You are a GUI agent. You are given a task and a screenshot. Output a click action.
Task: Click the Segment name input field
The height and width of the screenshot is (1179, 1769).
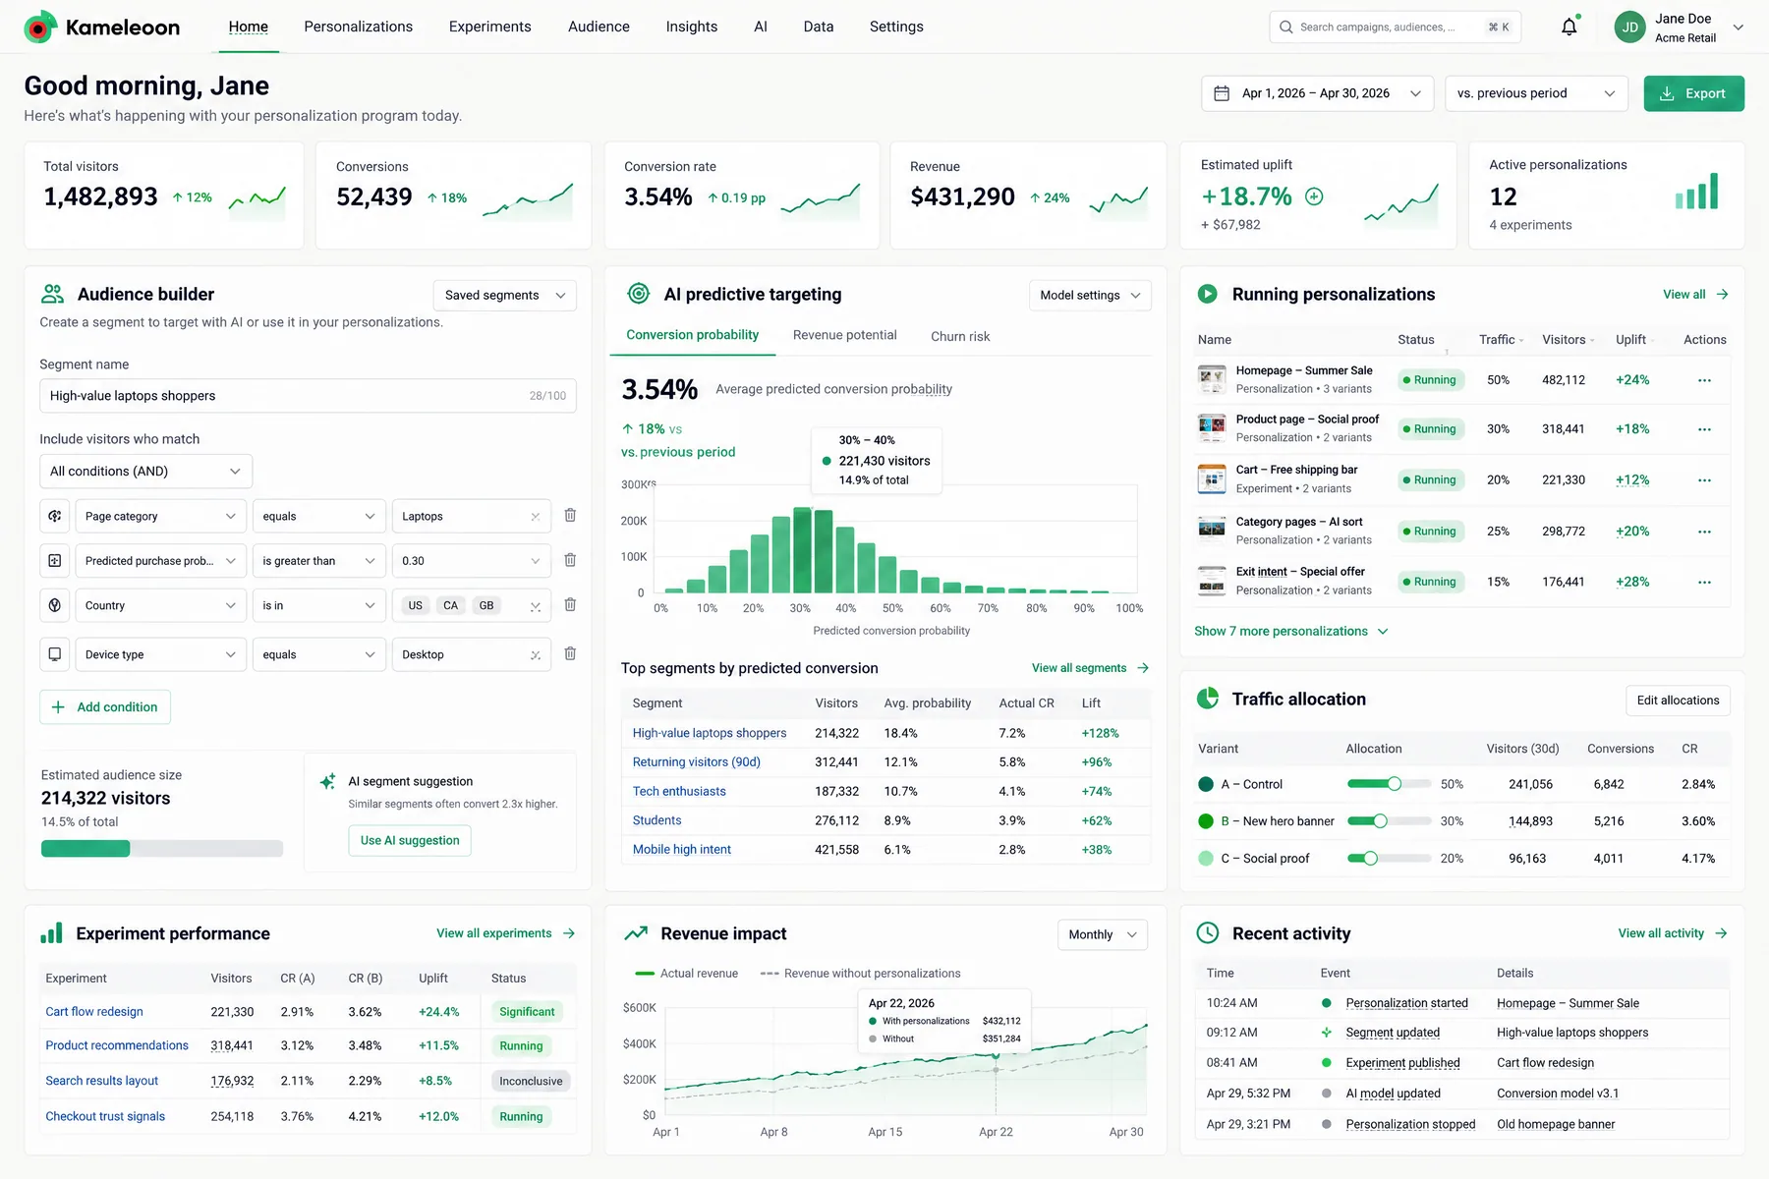[x=308, y=396]
